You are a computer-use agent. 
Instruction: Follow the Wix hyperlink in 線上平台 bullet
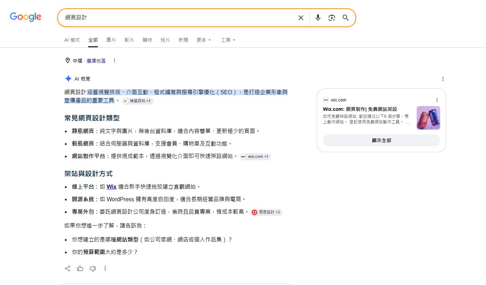click(111, 187)
